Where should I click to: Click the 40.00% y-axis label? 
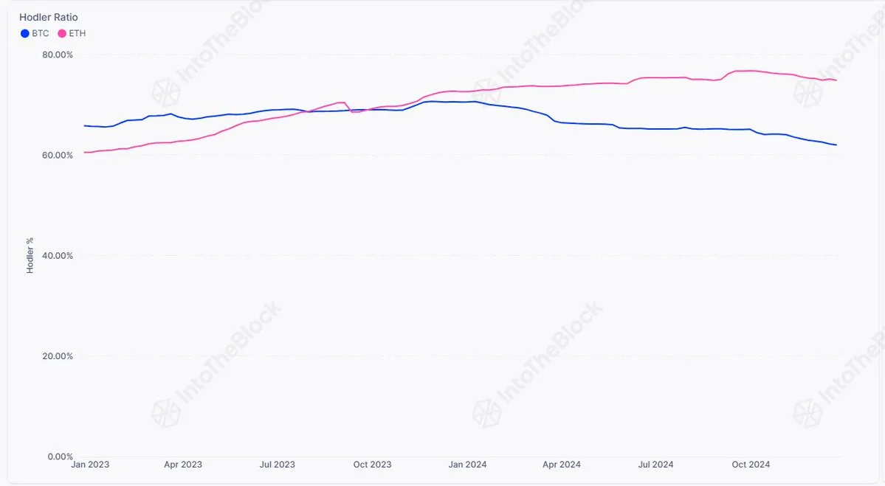[58, 255]
